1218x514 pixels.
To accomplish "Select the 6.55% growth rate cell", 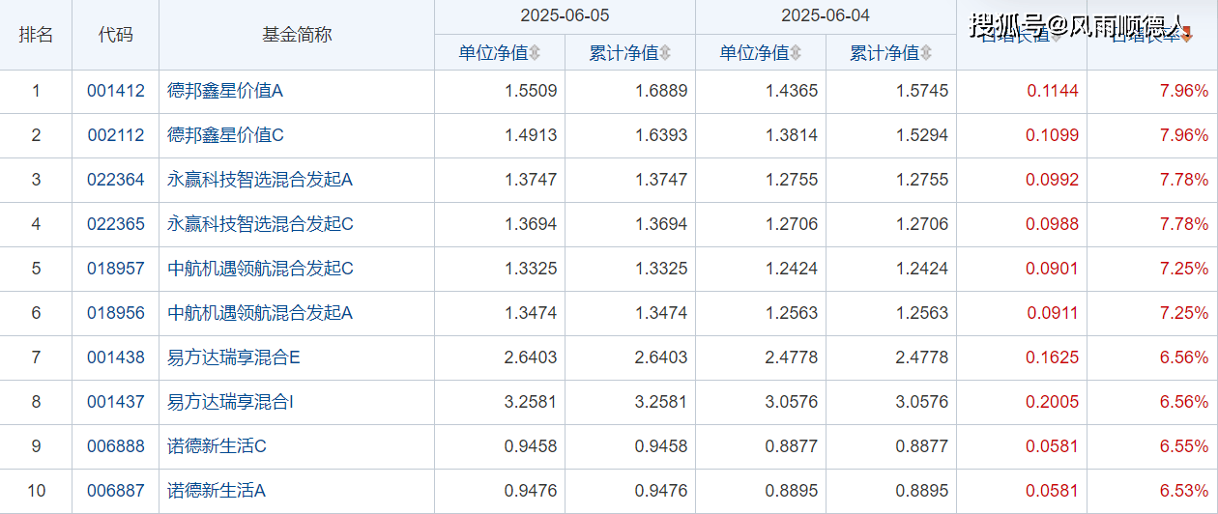I will pyautogui.click(x=1184, y=446).
